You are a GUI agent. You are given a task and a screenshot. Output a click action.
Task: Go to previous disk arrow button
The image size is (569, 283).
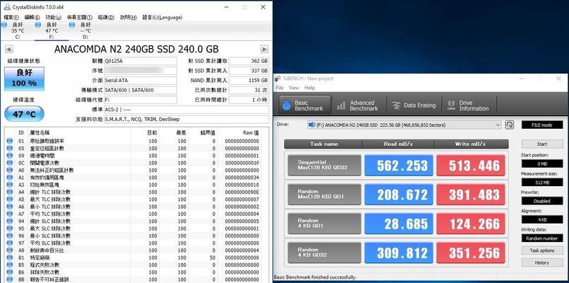click(9, 50)
